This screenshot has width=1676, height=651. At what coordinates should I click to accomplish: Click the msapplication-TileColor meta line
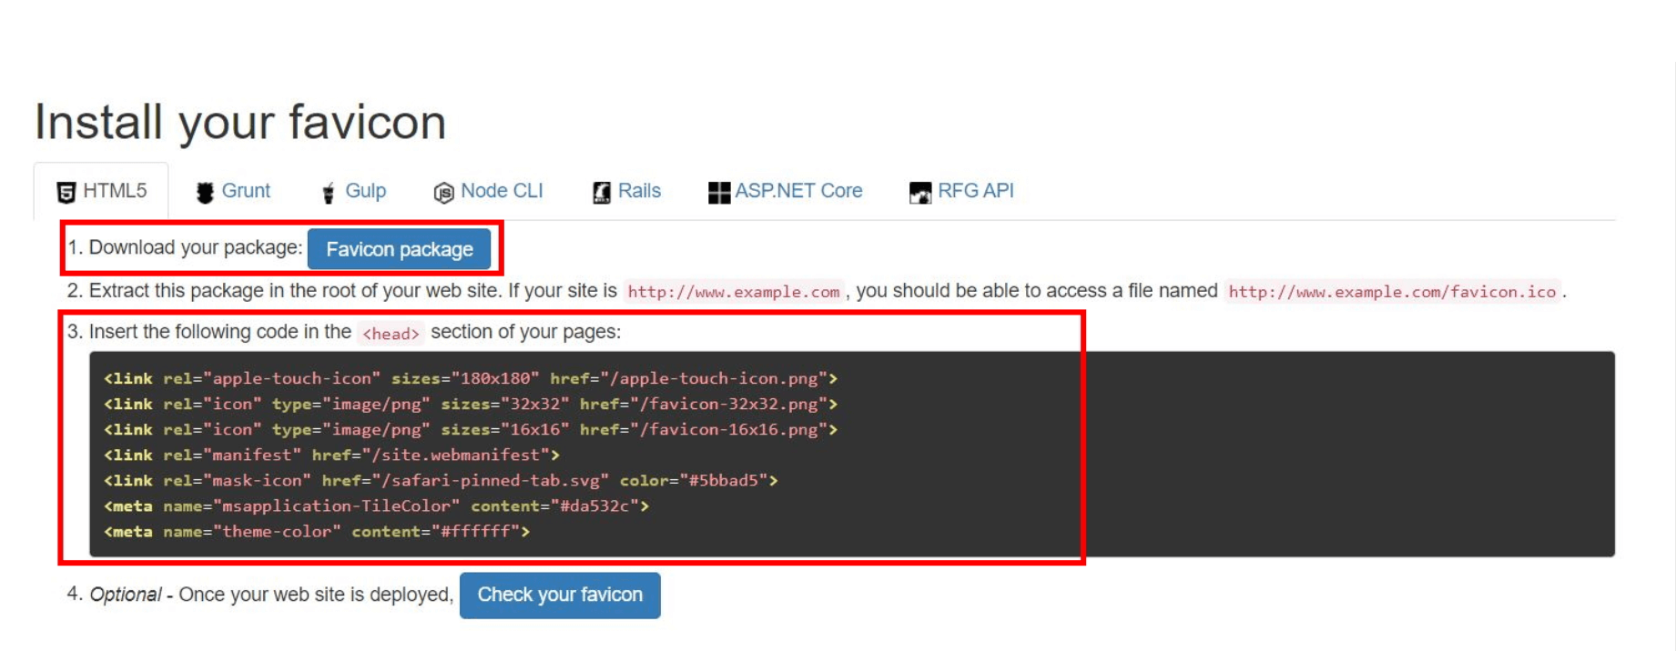tap(376, 506)
